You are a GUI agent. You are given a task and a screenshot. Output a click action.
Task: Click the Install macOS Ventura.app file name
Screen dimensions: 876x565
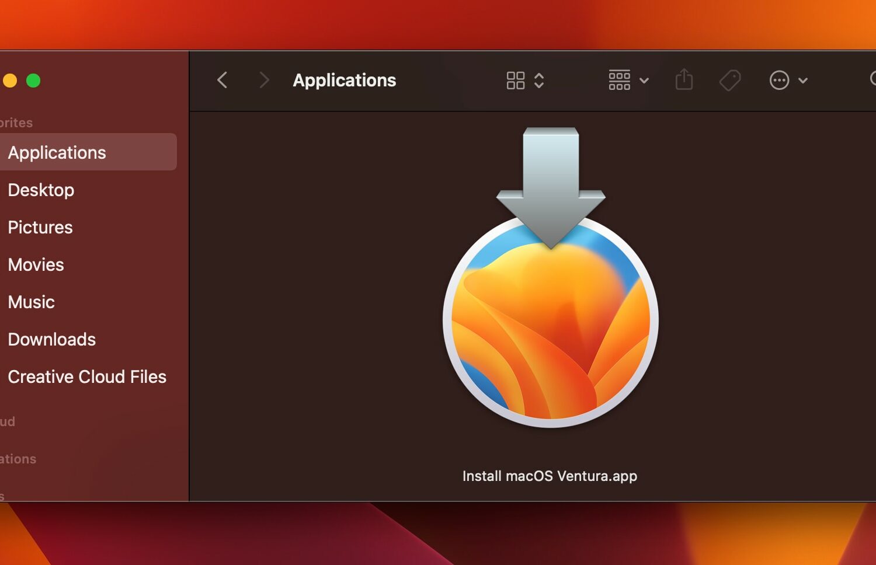pos(550,476)
